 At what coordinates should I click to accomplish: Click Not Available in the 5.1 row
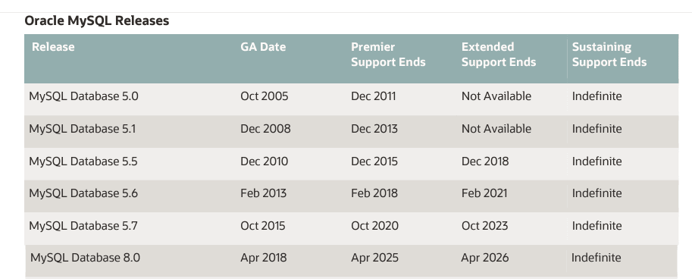coord(496,129)
